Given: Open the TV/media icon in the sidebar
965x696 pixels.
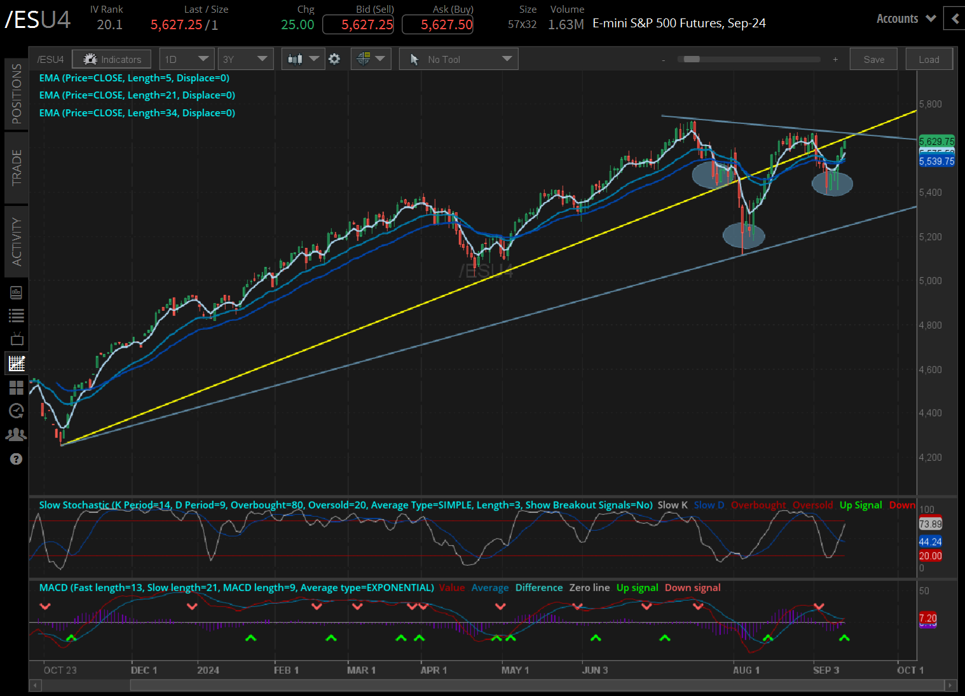Looking at the screenshot, I should pyautogui.click(x=17, y=339).
